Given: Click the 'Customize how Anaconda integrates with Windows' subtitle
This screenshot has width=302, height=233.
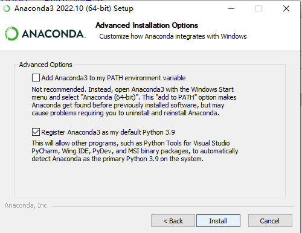Looking at the screenshot, I should click(173, 36).
